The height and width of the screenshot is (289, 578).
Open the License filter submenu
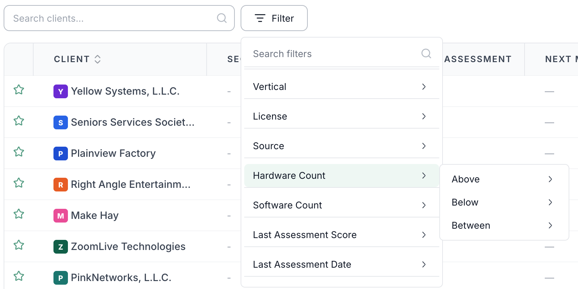342,116
